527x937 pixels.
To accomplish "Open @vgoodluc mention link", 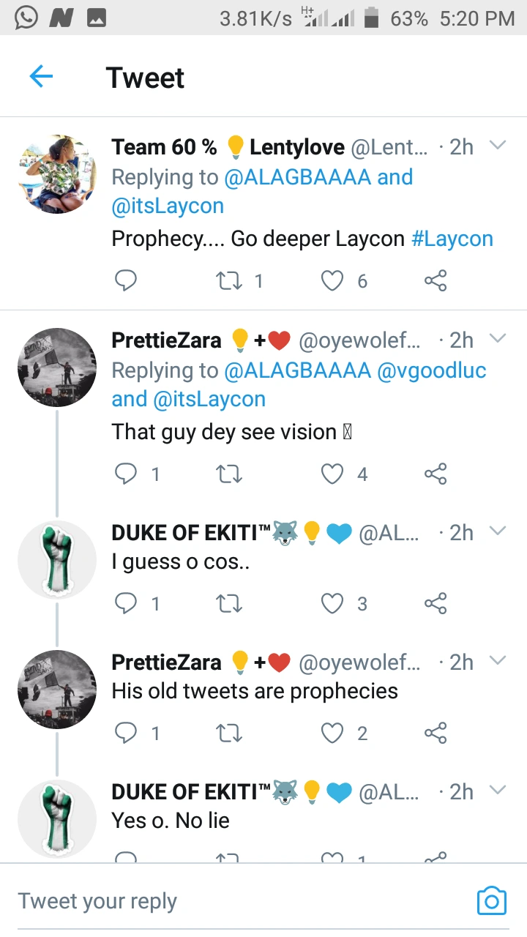I will coord(431,370).
